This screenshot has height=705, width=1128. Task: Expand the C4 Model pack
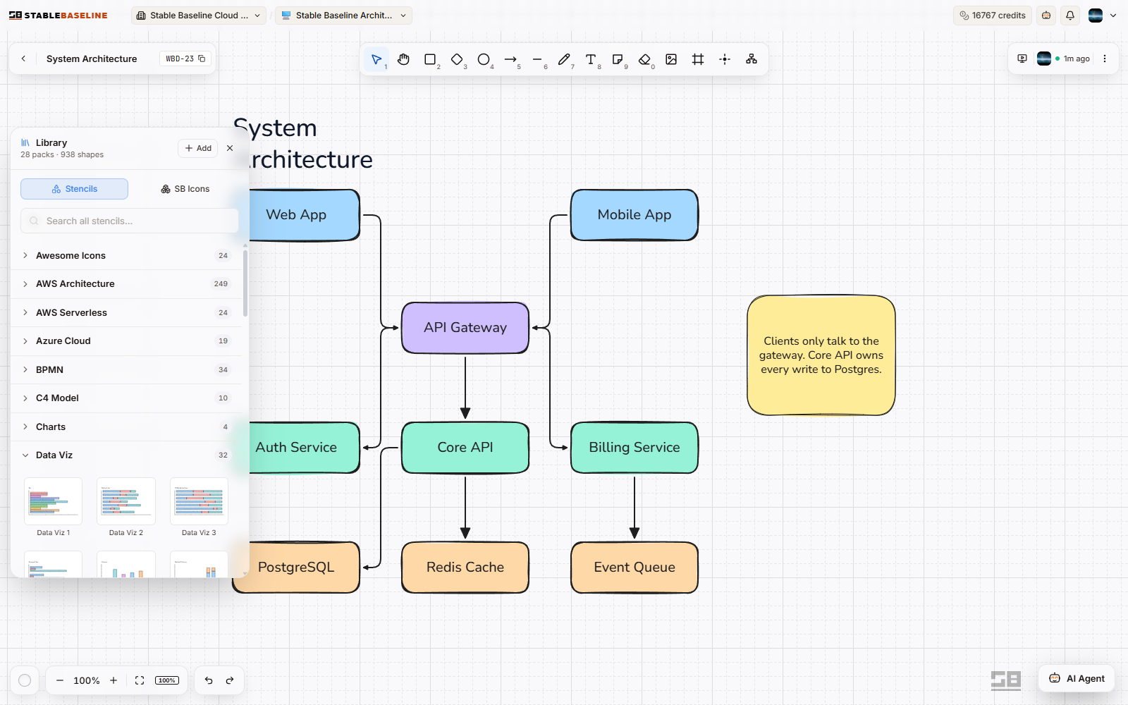pos(127,398)
